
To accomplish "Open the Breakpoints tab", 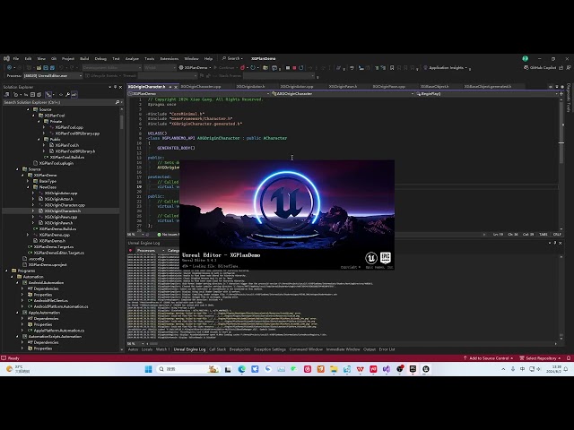I will [x=239, y=349].
